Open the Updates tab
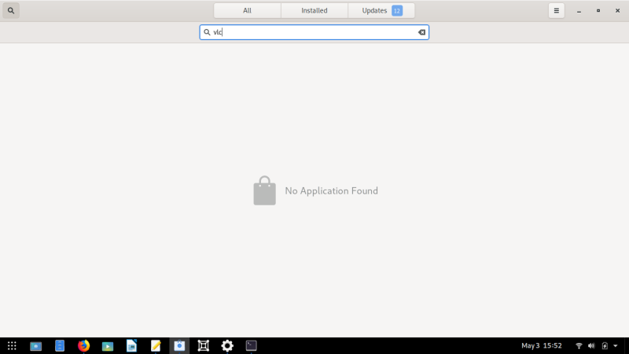 pos(381,11)
